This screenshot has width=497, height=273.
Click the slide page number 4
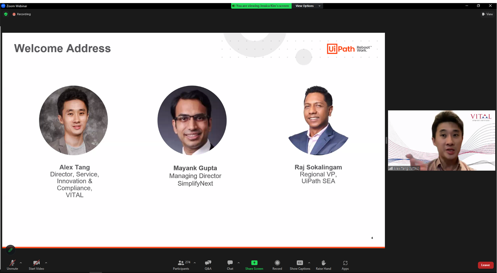click(372, 238)
